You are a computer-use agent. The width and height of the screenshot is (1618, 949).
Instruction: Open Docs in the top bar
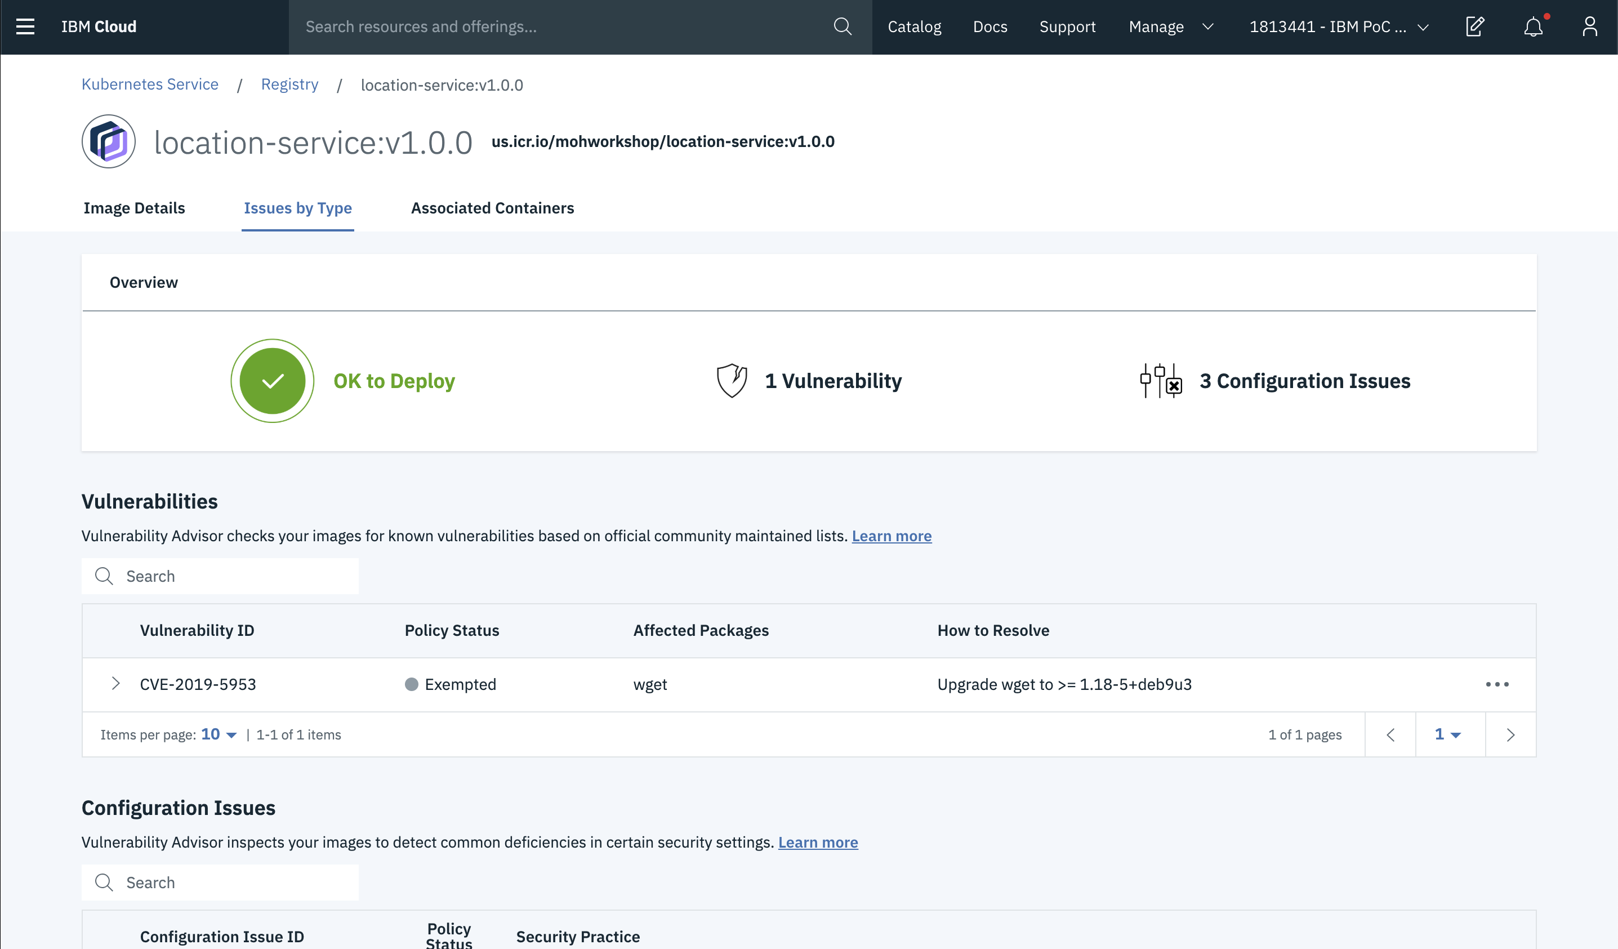tap(990, 26)
